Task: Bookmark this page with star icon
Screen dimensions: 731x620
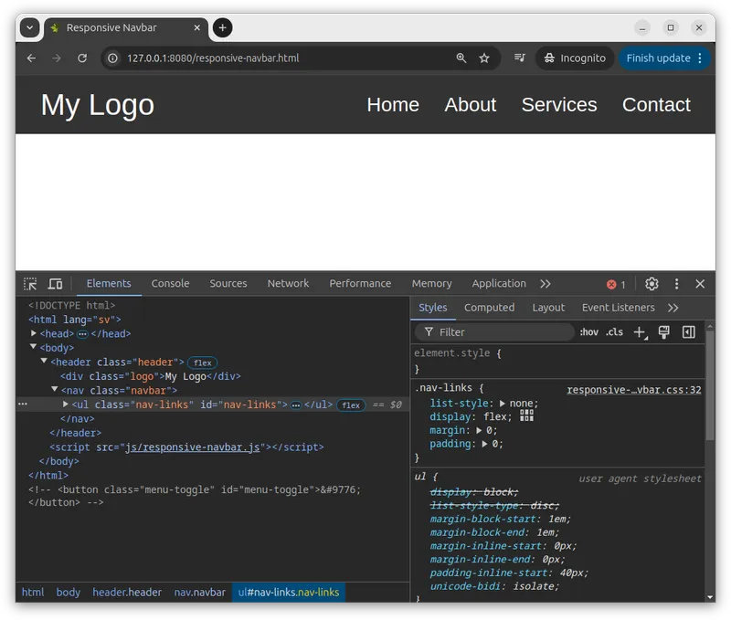Action: (484, 58)
